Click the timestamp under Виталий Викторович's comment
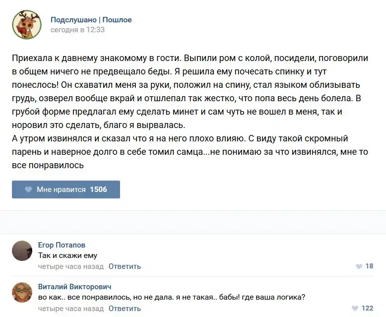The width and height of the screenshot is (386, 317). pyautogui.click(x=71, y=308)
